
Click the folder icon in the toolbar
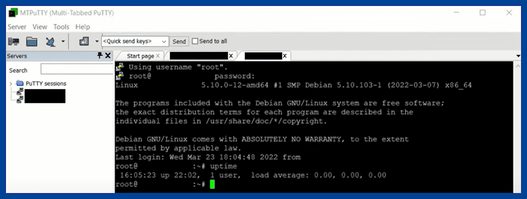(32, 41)
